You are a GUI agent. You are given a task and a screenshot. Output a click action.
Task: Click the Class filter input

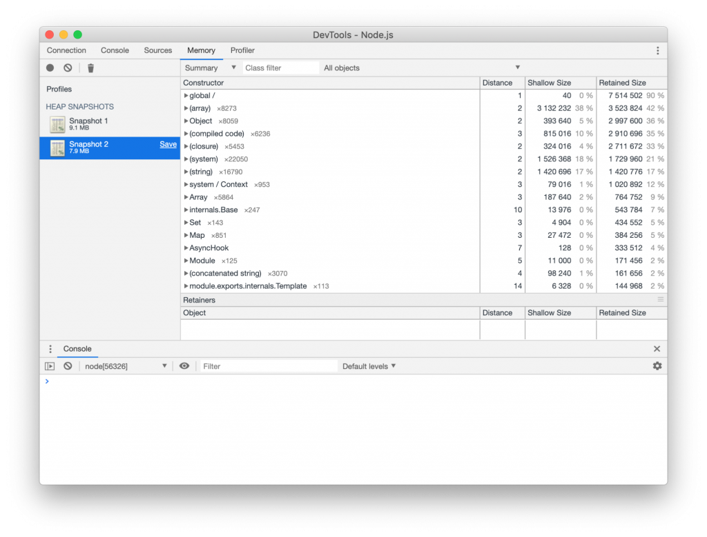(x=280, y=68)
